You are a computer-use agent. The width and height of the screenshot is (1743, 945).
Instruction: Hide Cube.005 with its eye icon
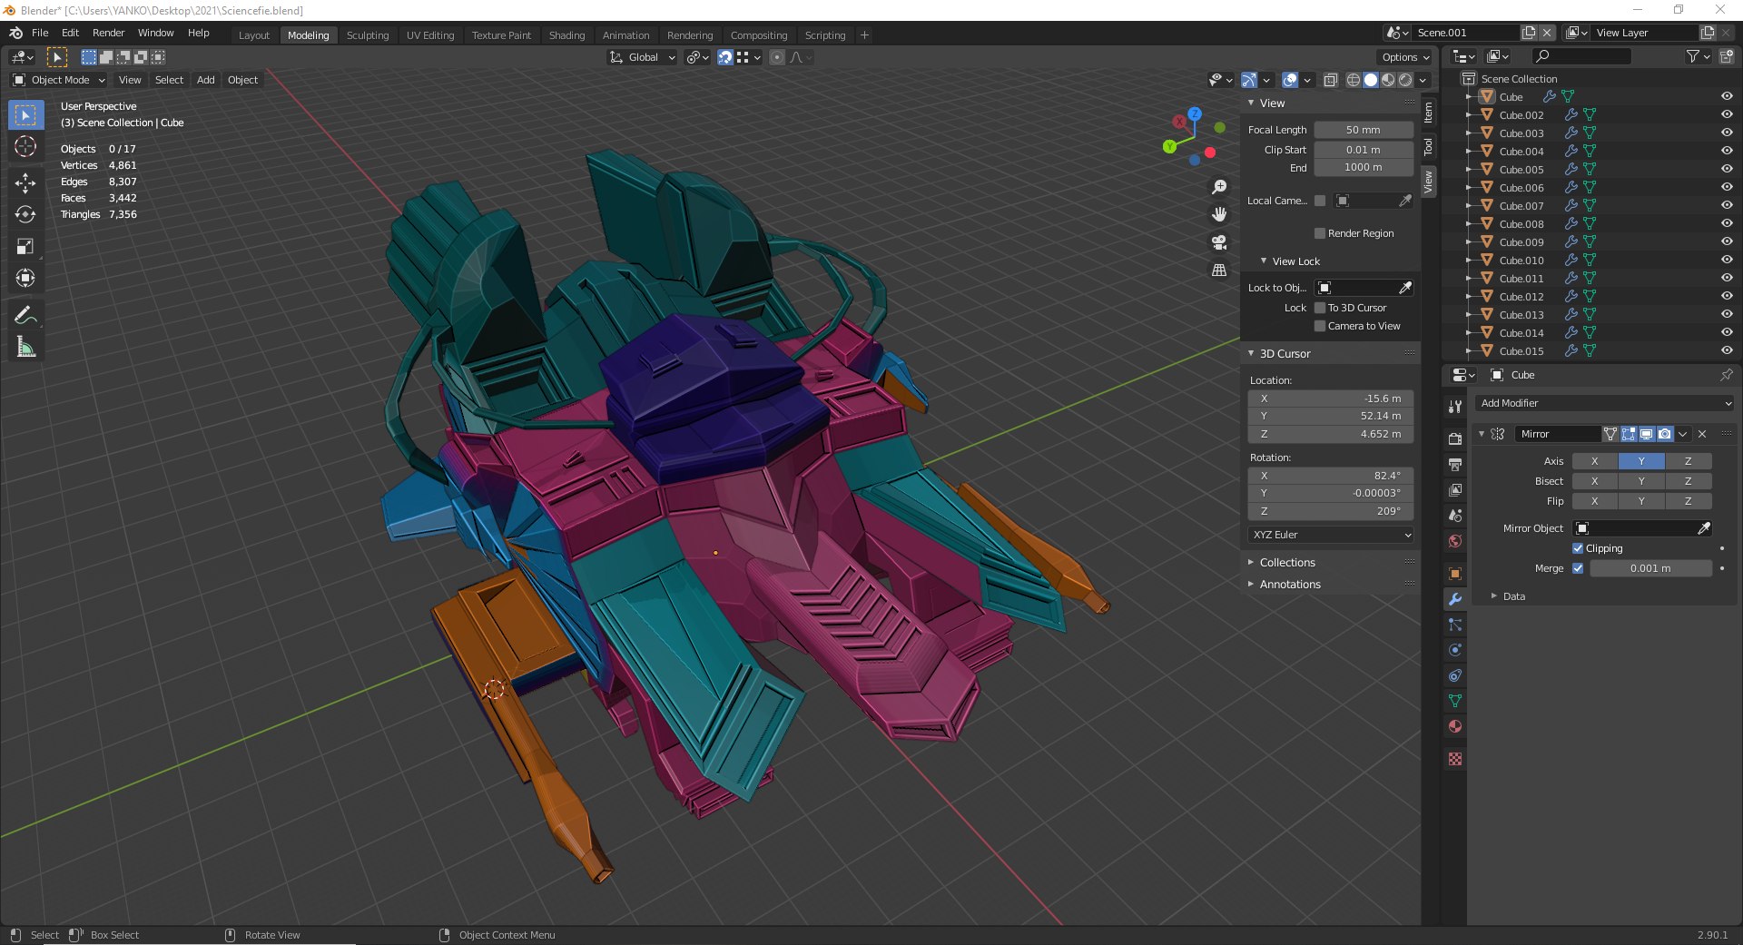pyautogui.click(x=1727, y=169)
